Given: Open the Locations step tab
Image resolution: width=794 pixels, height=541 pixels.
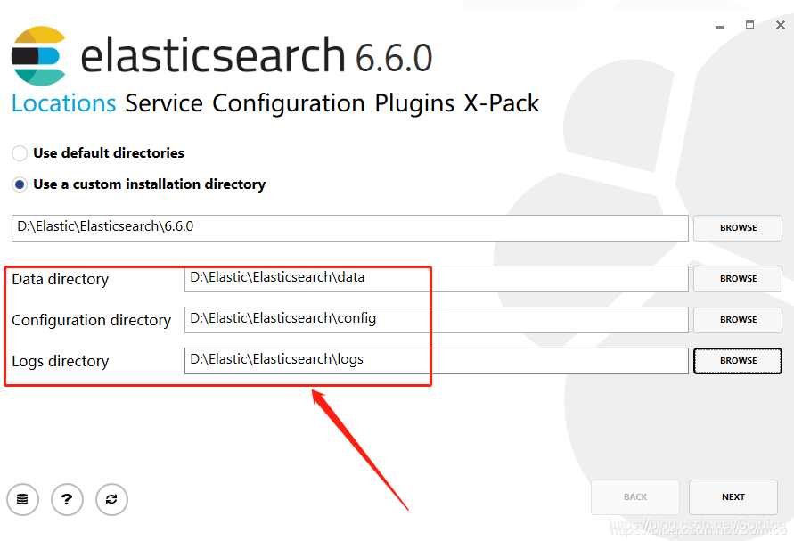Looking at the screenshot, I should pos(64,103).
